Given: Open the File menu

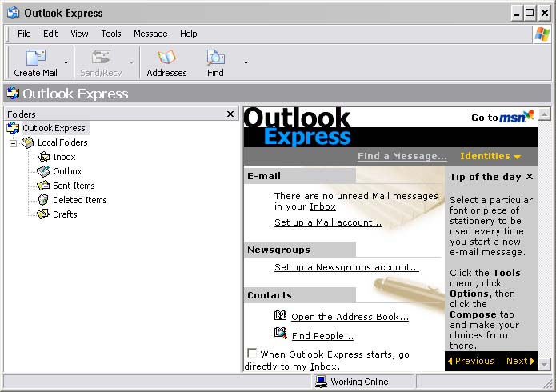Looking at the screenshot, I should [x=24, y=34].
